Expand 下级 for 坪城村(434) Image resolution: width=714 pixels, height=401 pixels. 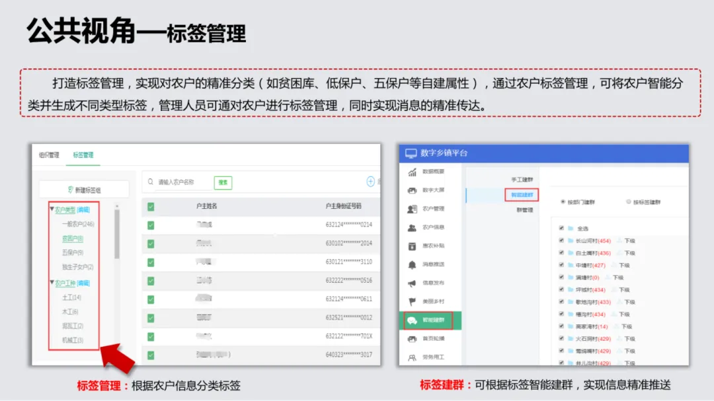pyautogui.click(x=624, y=290)
